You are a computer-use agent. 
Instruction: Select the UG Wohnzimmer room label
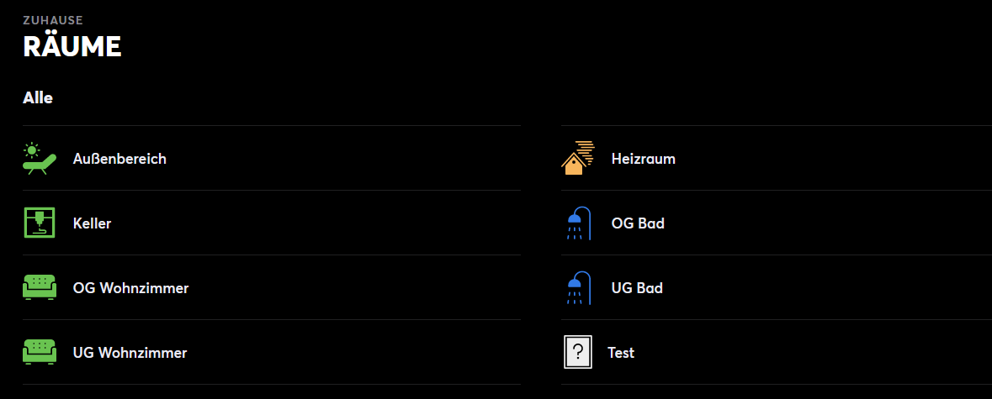coord(130,353)
